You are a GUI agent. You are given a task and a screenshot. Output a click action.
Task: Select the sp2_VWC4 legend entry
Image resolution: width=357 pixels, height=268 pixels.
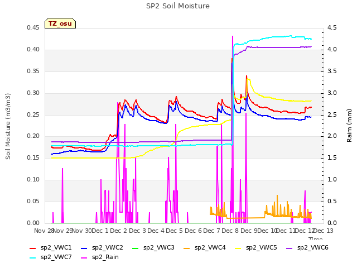point(205,247)
